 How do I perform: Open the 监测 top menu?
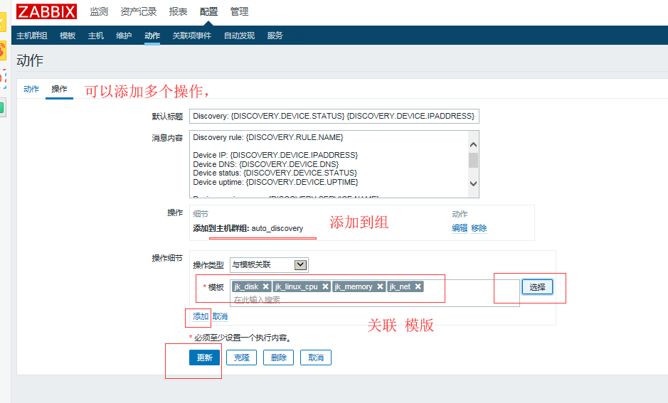99,11
